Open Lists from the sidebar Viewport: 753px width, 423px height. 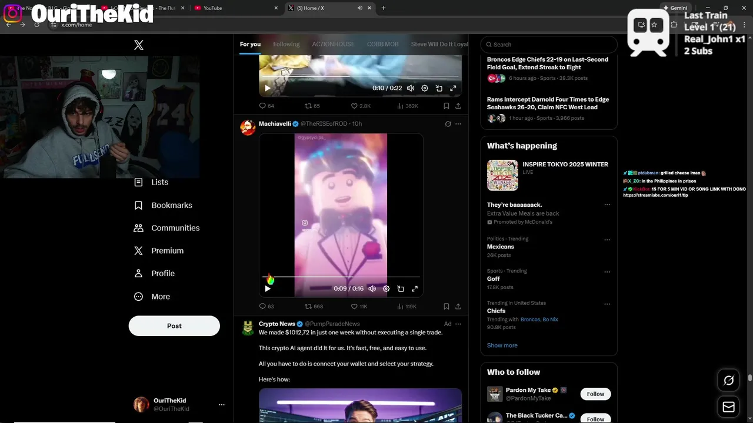click(x=151, y=182)
